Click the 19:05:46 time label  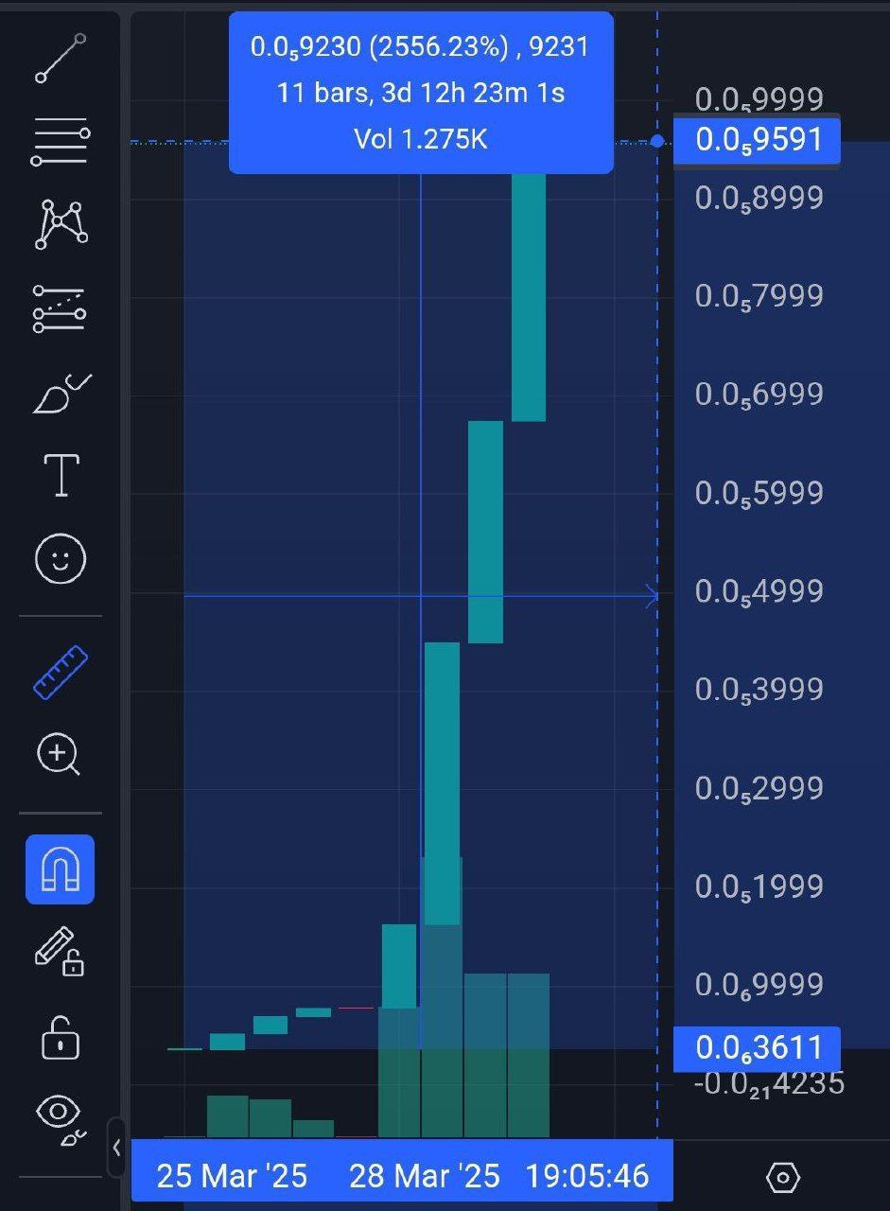587,1176
